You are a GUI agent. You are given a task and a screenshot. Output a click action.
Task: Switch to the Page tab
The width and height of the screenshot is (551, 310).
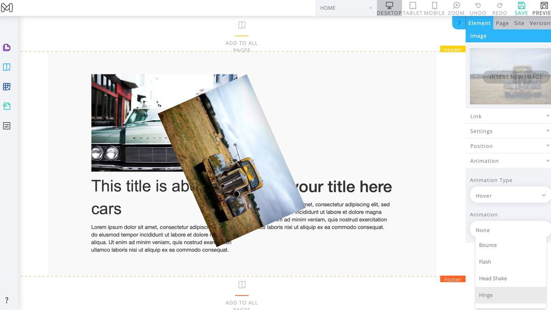502,23
